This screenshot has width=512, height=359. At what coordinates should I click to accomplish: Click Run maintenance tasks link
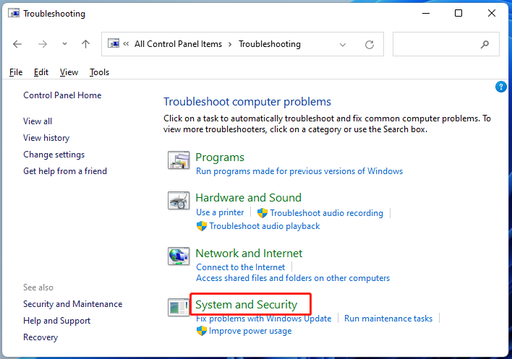pos(388,319)
